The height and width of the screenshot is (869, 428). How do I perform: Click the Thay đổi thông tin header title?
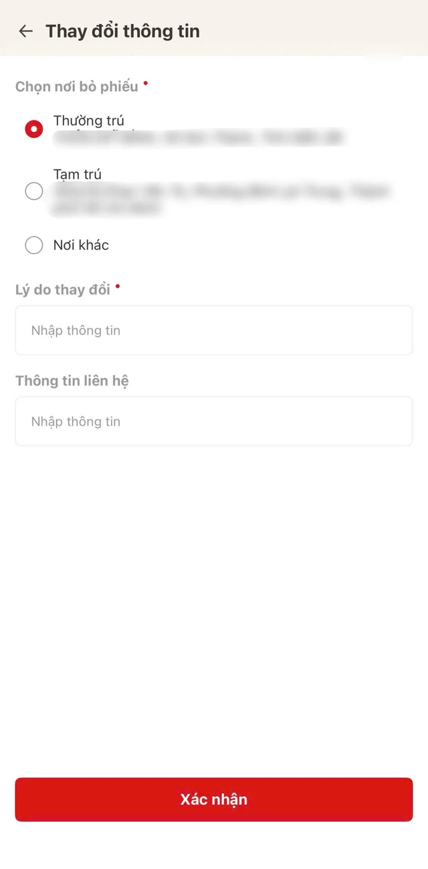click(122, 31)
